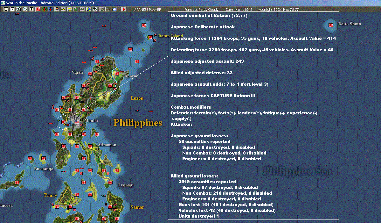Image resolution: width=381 pixels, height=223 pixels.
Task: Select the US flag base at Manila
Action: pos(77,122)
